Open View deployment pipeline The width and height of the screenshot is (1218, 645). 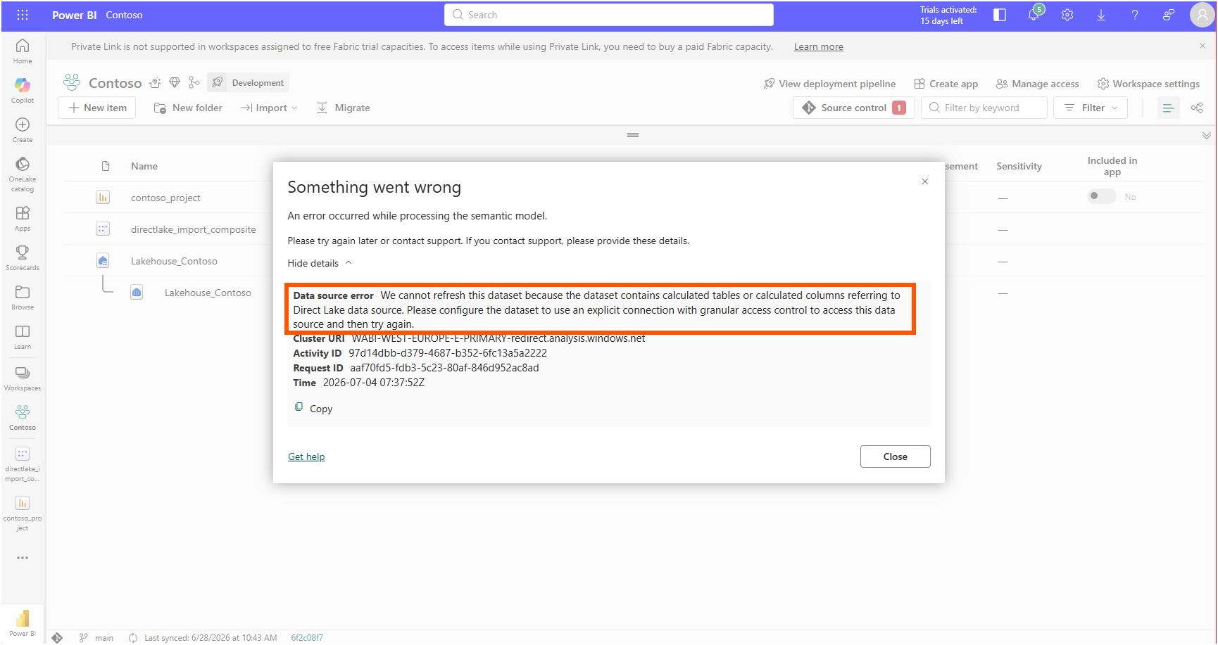coord(829,84)
